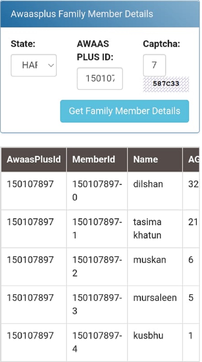
Task: Click member ID 150107897-3 cell
Action: tap(97, 304)
